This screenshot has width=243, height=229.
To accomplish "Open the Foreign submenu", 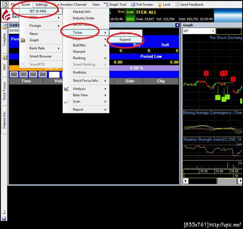I will coord(41,25).
